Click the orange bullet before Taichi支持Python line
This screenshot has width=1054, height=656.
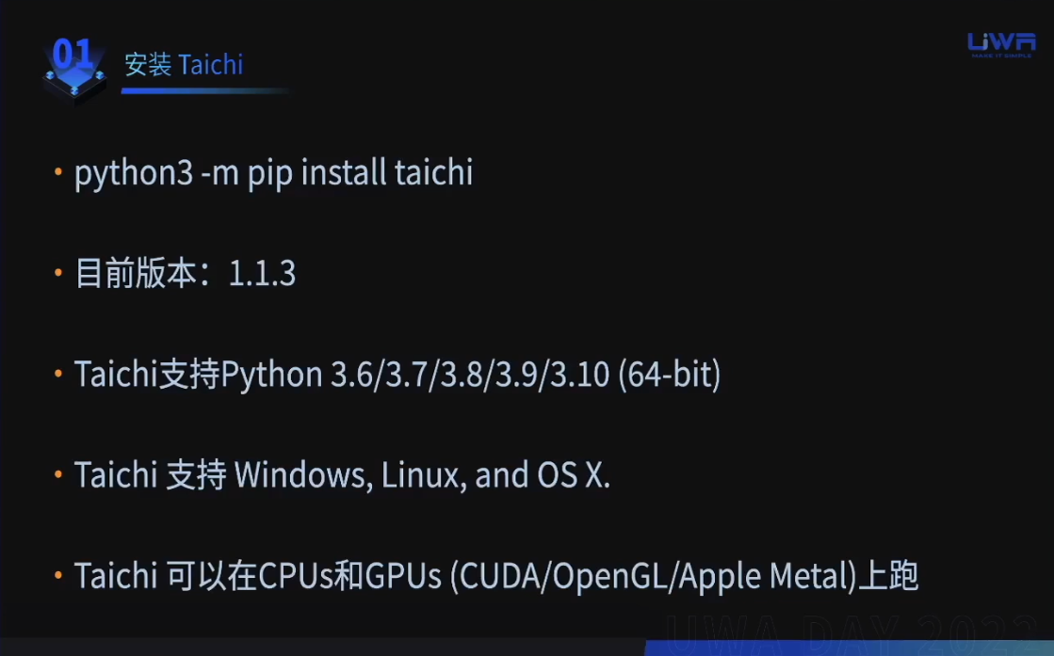[x=58, y=374]
